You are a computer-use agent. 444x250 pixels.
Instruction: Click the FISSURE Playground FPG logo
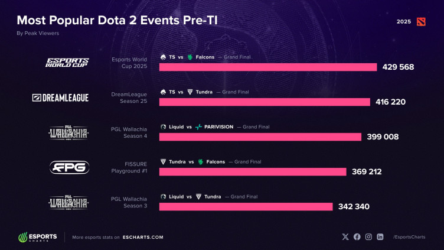pos(69,167)
